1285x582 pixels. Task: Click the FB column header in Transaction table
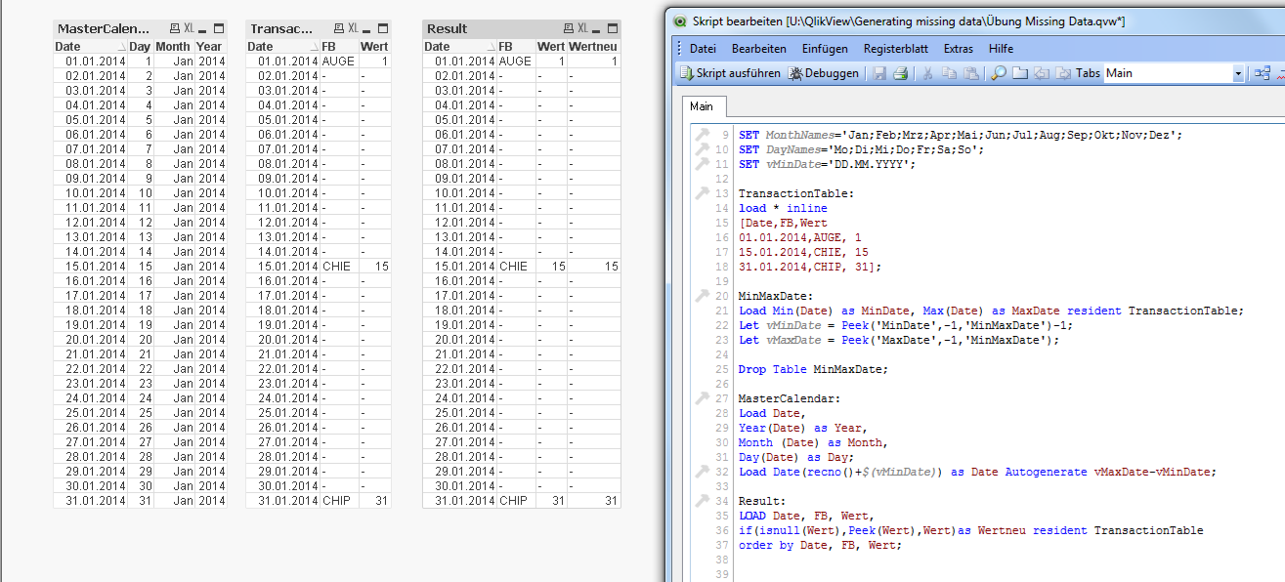[339, 46]
